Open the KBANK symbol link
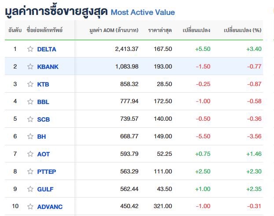 click(48, 67)
